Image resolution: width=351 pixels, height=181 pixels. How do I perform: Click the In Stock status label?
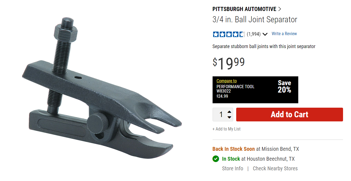pyautogui.click(x=231, y=159)
